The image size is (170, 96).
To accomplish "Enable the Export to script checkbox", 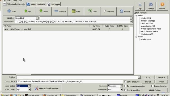I will (x=152, y=86).
